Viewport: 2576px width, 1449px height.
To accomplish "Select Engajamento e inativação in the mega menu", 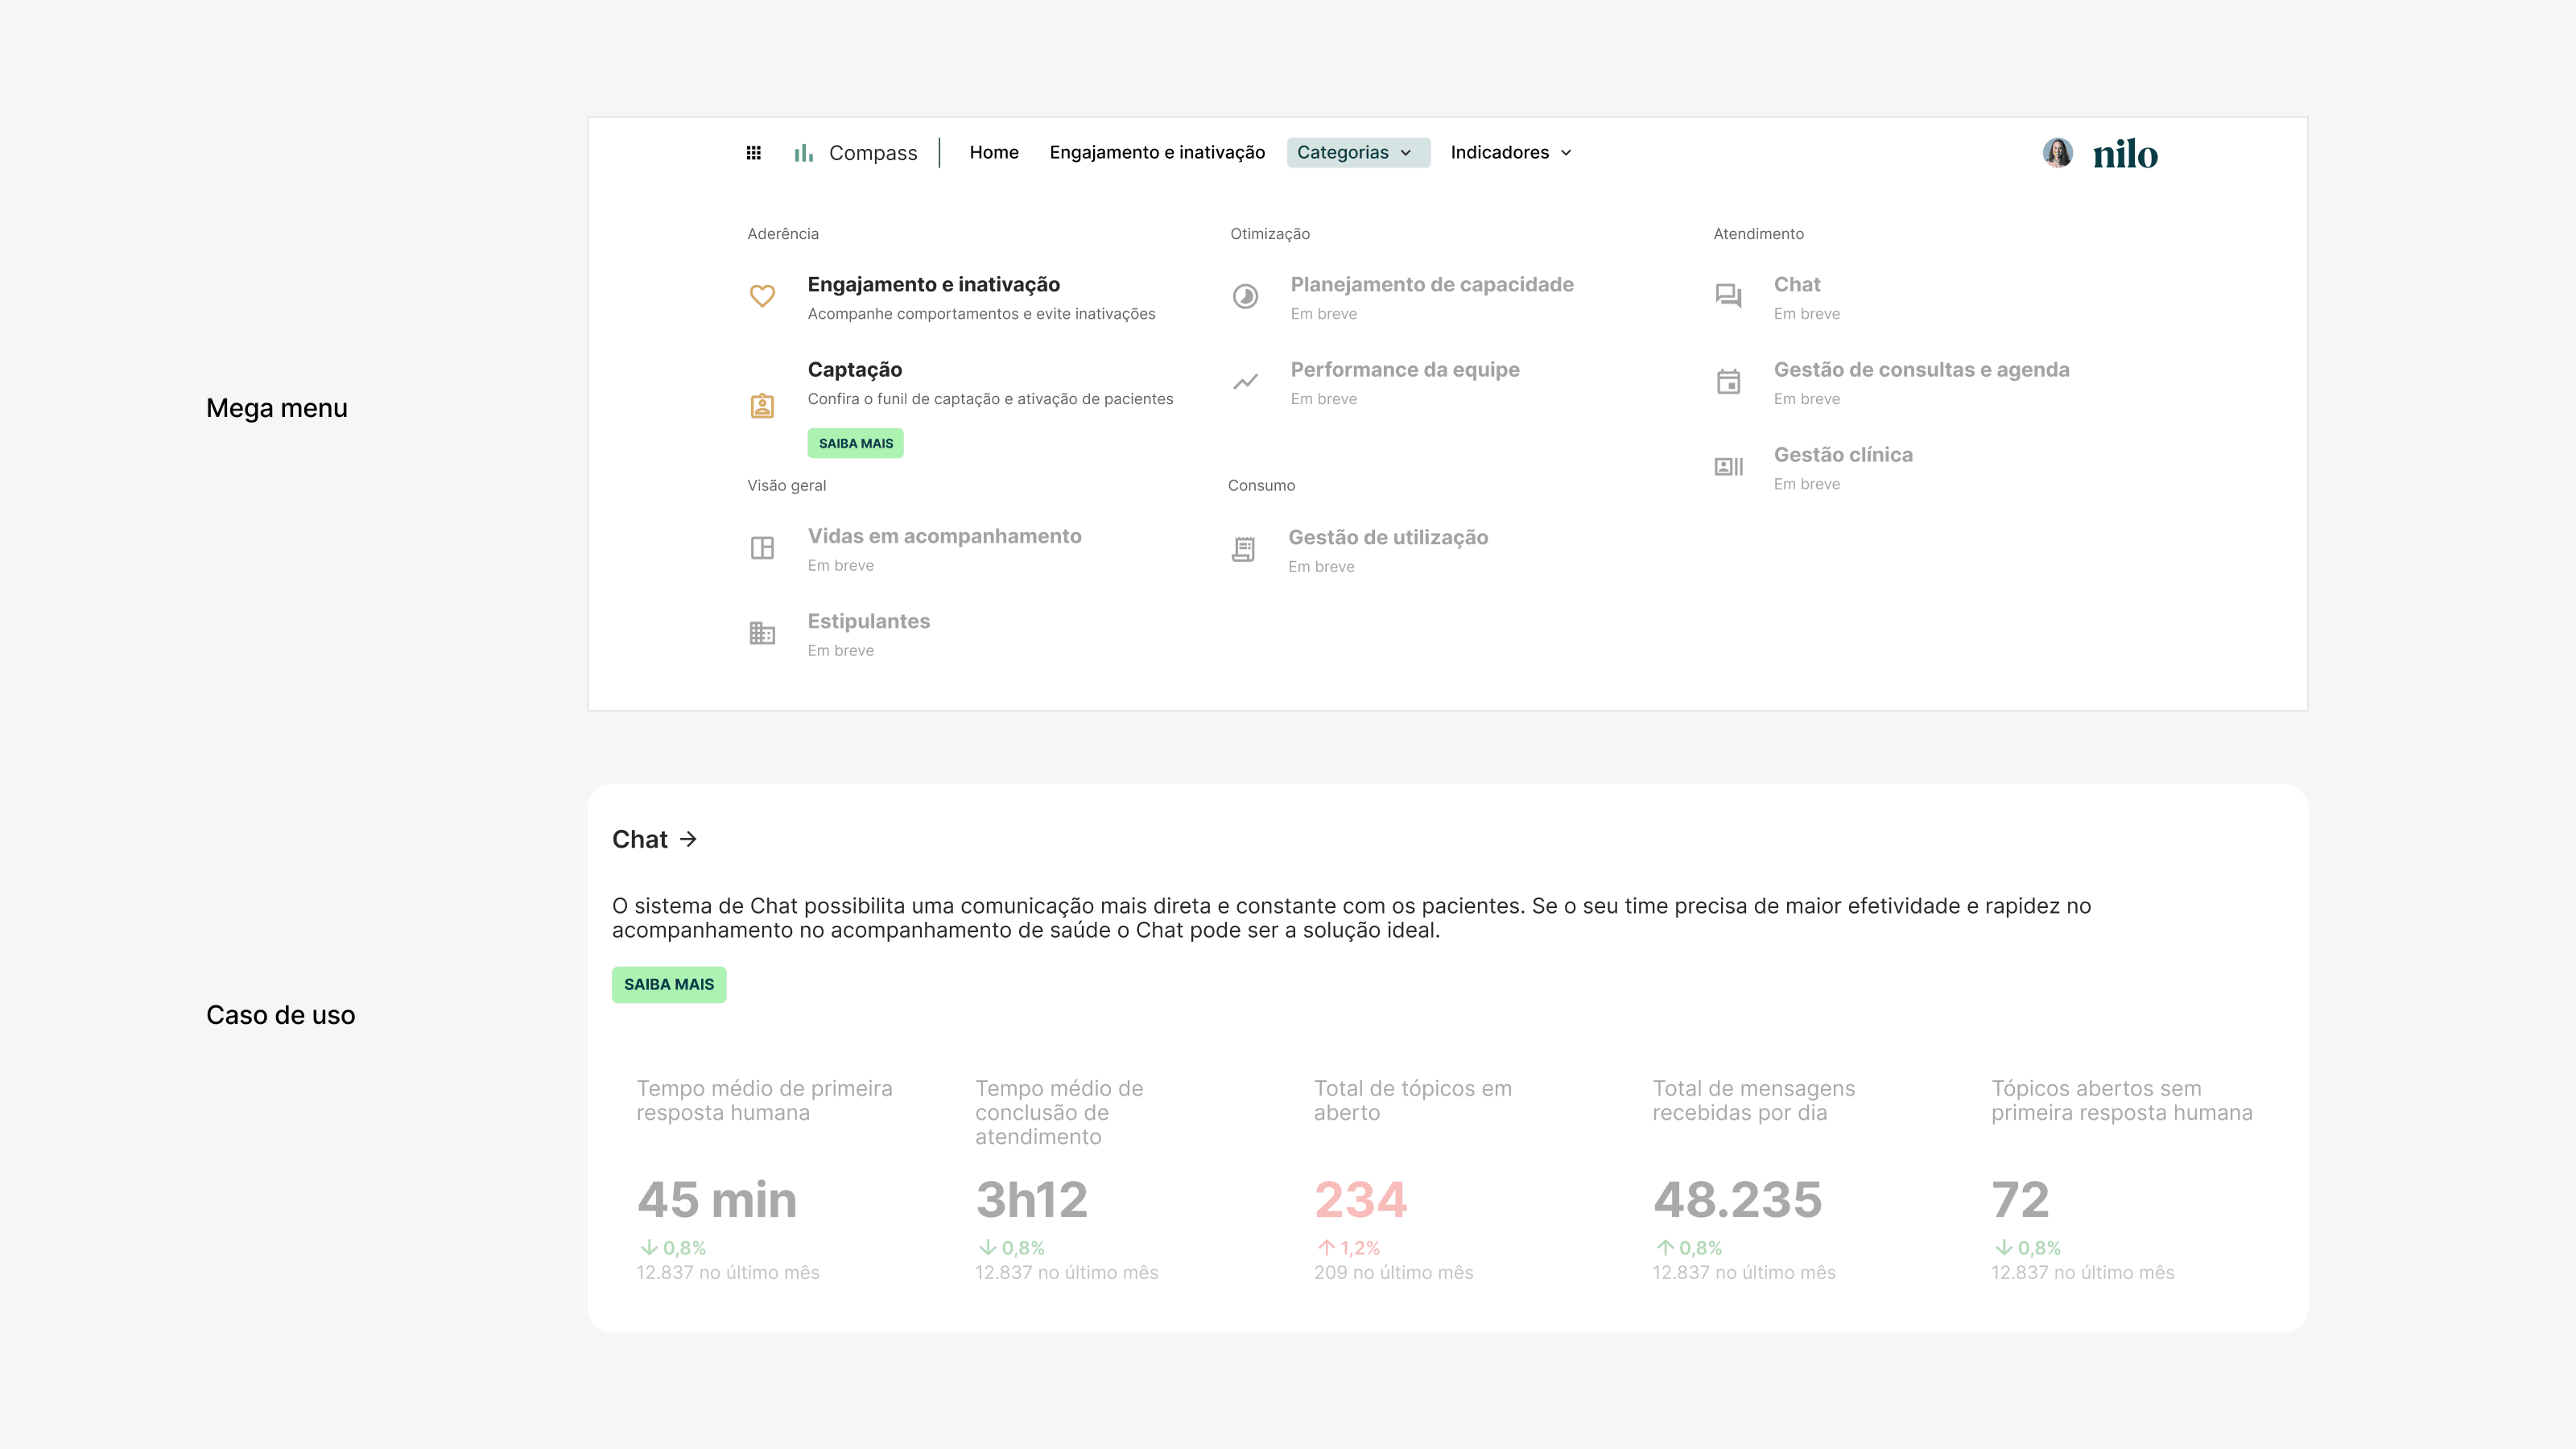I will pyautogui.click(x=933, y=285).
